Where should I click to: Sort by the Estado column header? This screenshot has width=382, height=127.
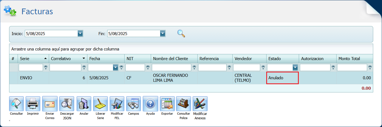pyautogui.click(x=283, y=58)
